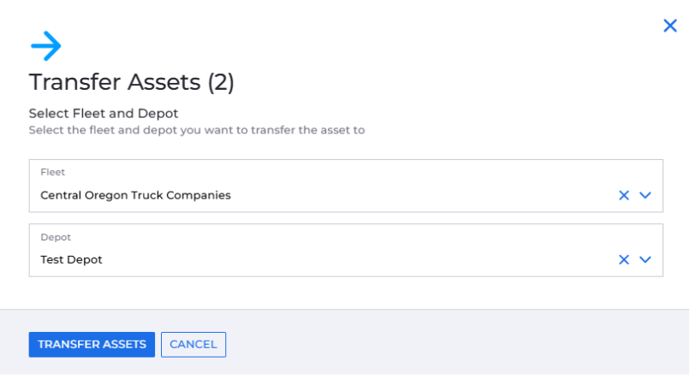The width and height of the screenshot is (696, 379).
Task: Click the small 'Depot' field label
Action: 56,237
